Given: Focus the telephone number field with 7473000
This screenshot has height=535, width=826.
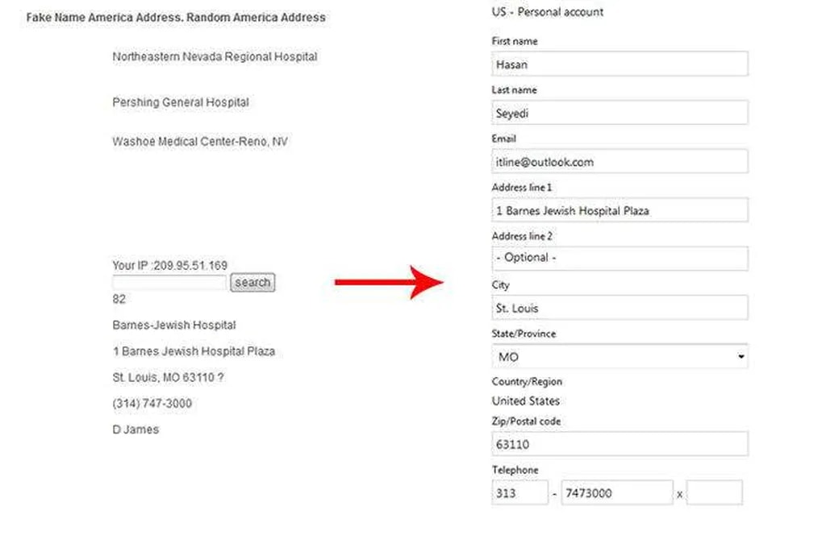Looking at the screenshot, I should click(616, 492).
